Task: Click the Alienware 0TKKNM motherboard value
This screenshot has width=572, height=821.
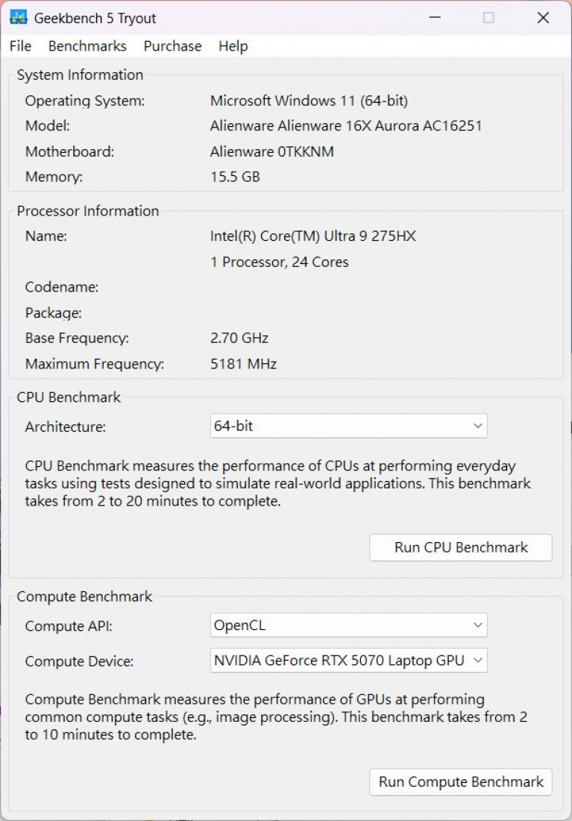Action: [x=271, y=152]
